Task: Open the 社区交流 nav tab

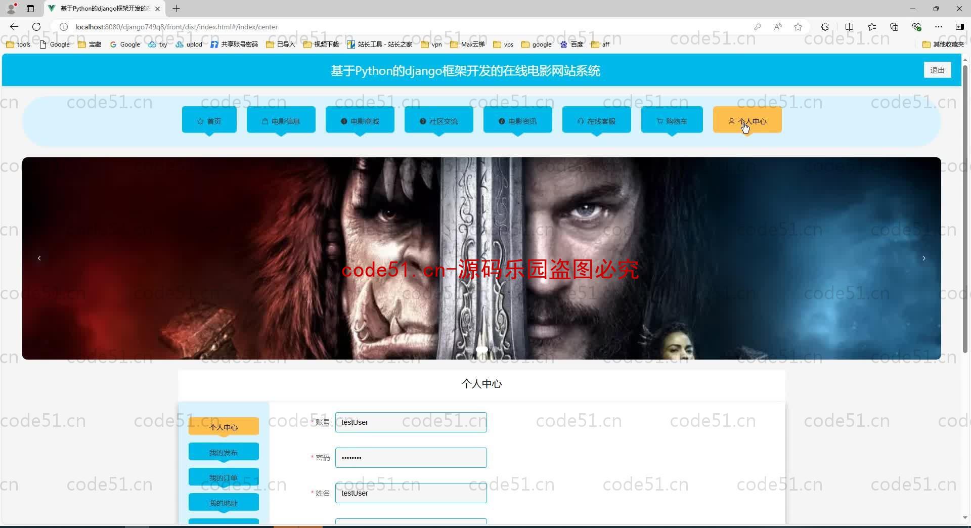Action: pyautogui.click(x=439, y=121)
